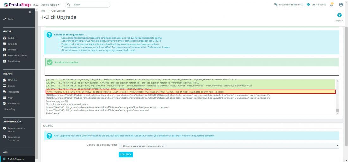
Task: Click the Módulos puzzle icon
Action: pos(4,80)
